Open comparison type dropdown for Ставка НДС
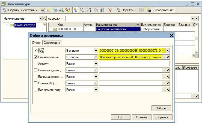Screen dimensions: 202x123 96,83
